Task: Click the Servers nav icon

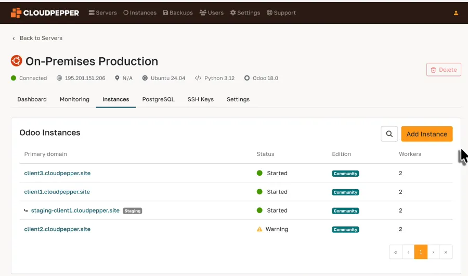Action: 92,12
